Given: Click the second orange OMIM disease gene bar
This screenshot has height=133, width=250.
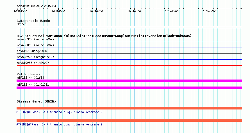Looking at the screenshot, I should [x=129, y=120].
